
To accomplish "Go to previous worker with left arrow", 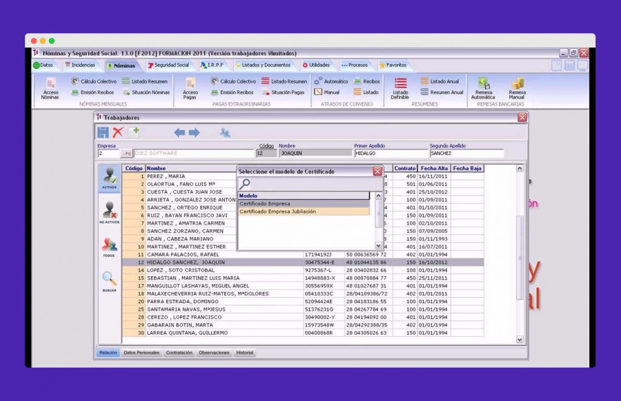I will click(179, 132).
